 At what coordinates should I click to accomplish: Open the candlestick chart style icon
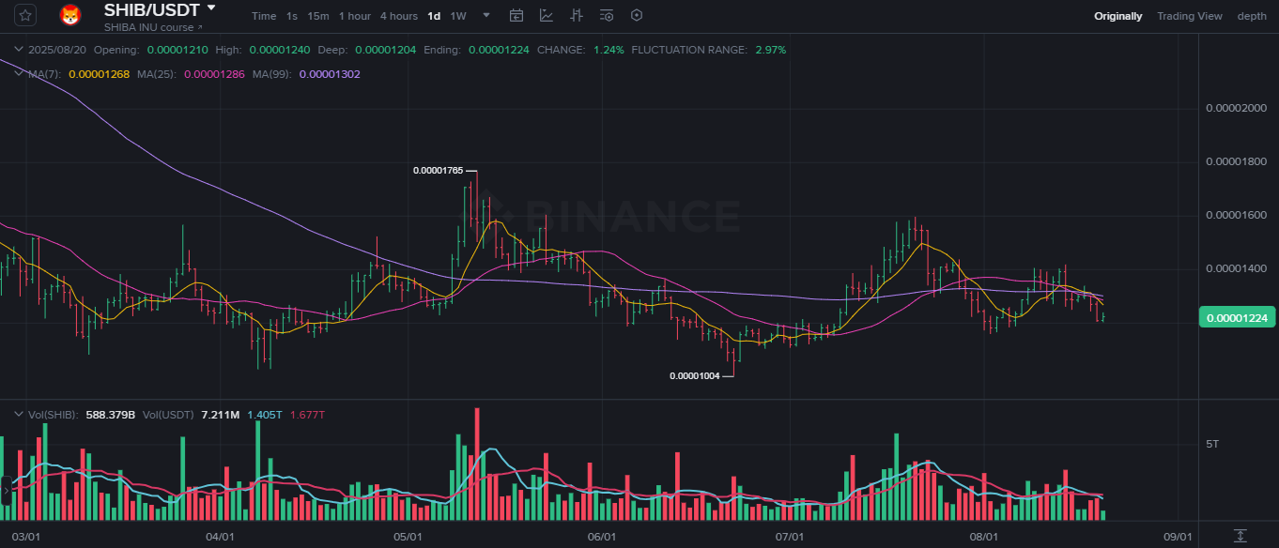pos(577,15)
